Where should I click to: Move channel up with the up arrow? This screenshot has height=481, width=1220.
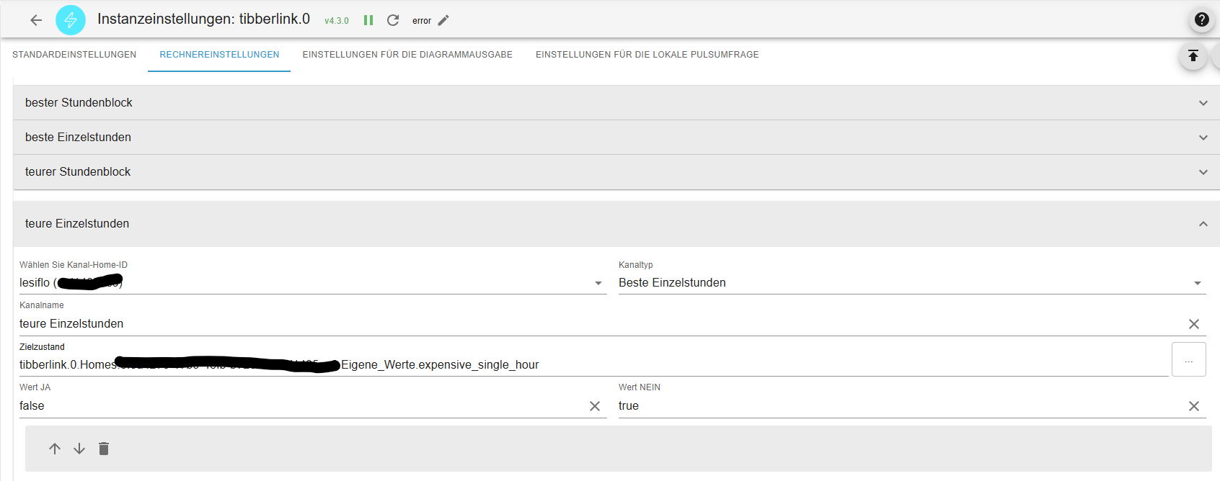(x=55, y=449)
